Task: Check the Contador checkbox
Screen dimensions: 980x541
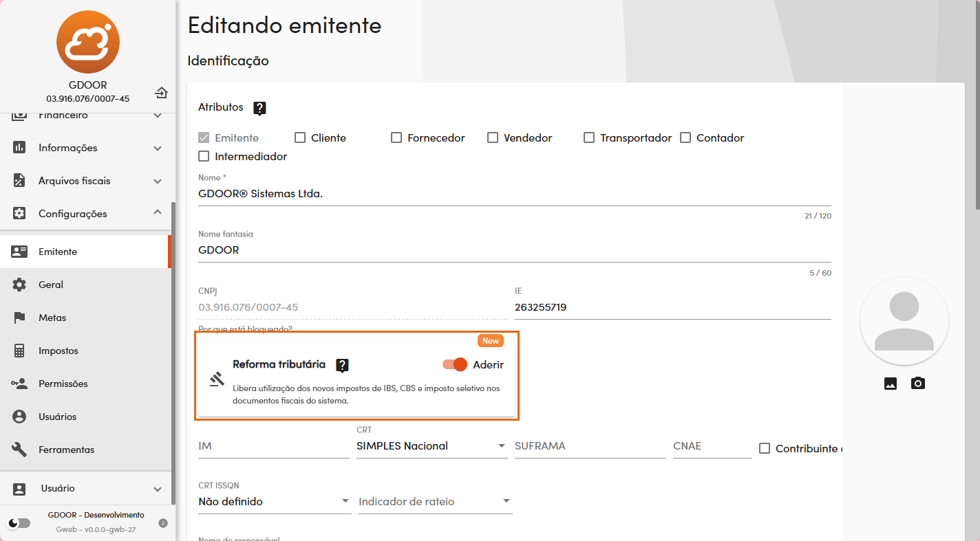Action: (685, 137)
